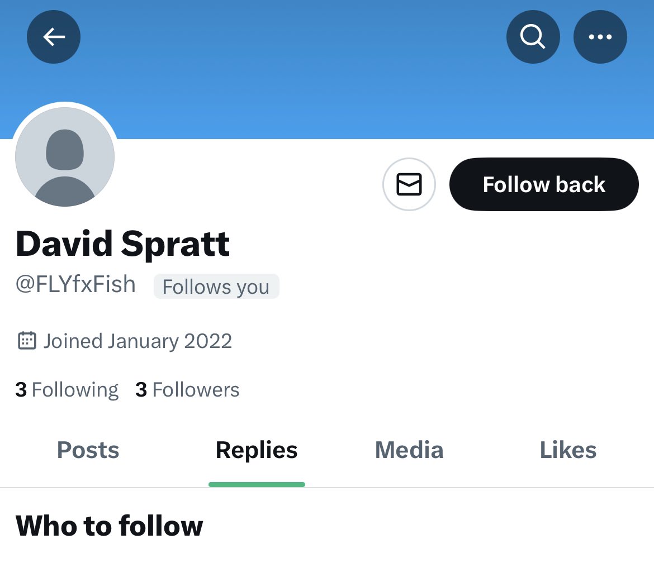Viewport: 654px width, 563px height.
Task: Click the Follow back button
Action: [543, 184]
